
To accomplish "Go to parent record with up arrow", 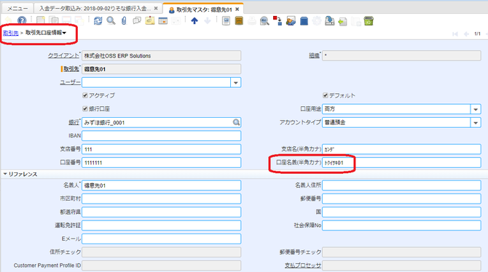I will 194,21.
